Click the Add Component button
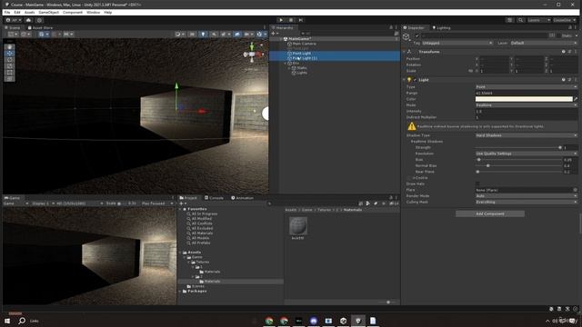 pos(490,214)
